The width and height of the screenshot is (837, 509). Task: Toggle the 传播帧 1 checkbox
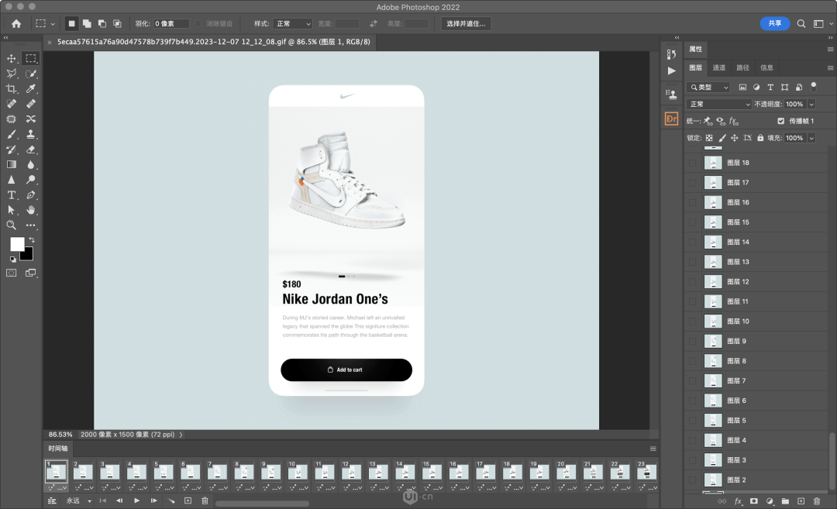point(781,121)
